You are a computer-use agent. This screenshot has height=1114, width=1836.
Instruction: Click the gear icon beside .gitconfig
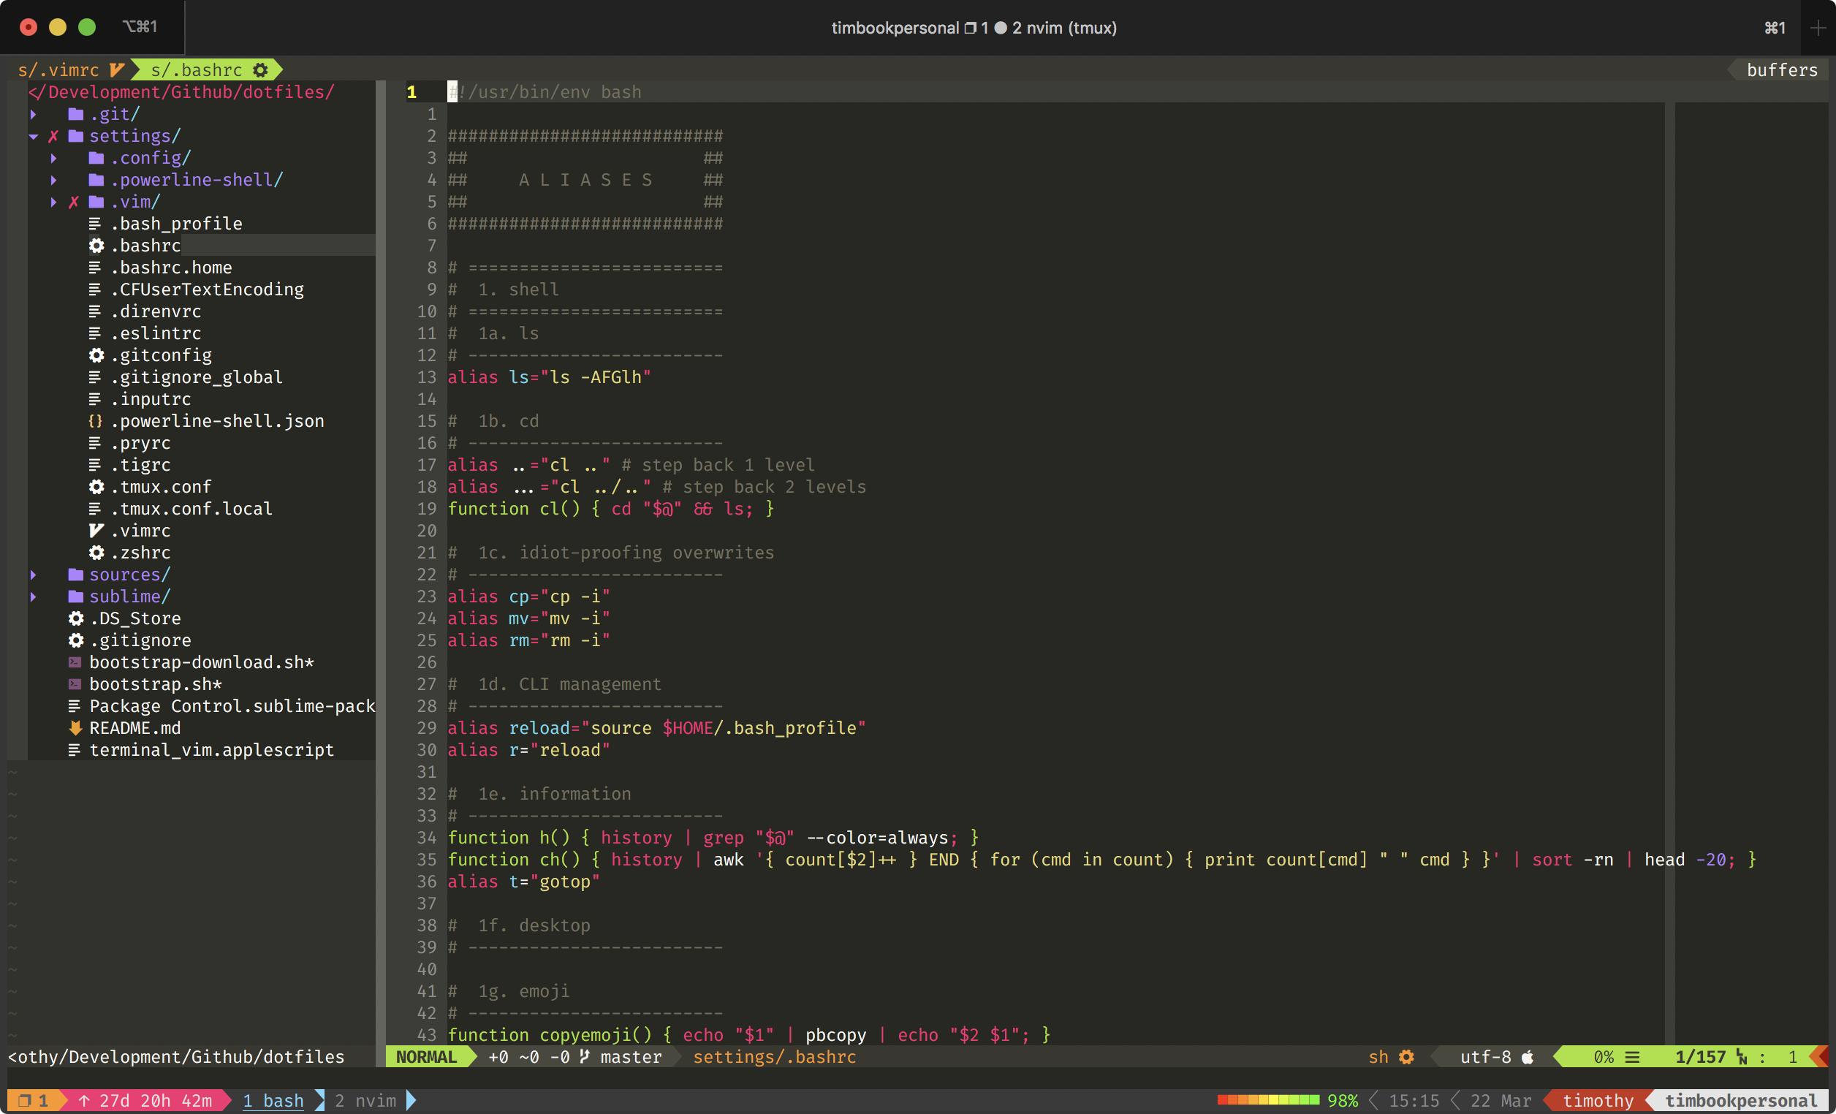point(96,355)
